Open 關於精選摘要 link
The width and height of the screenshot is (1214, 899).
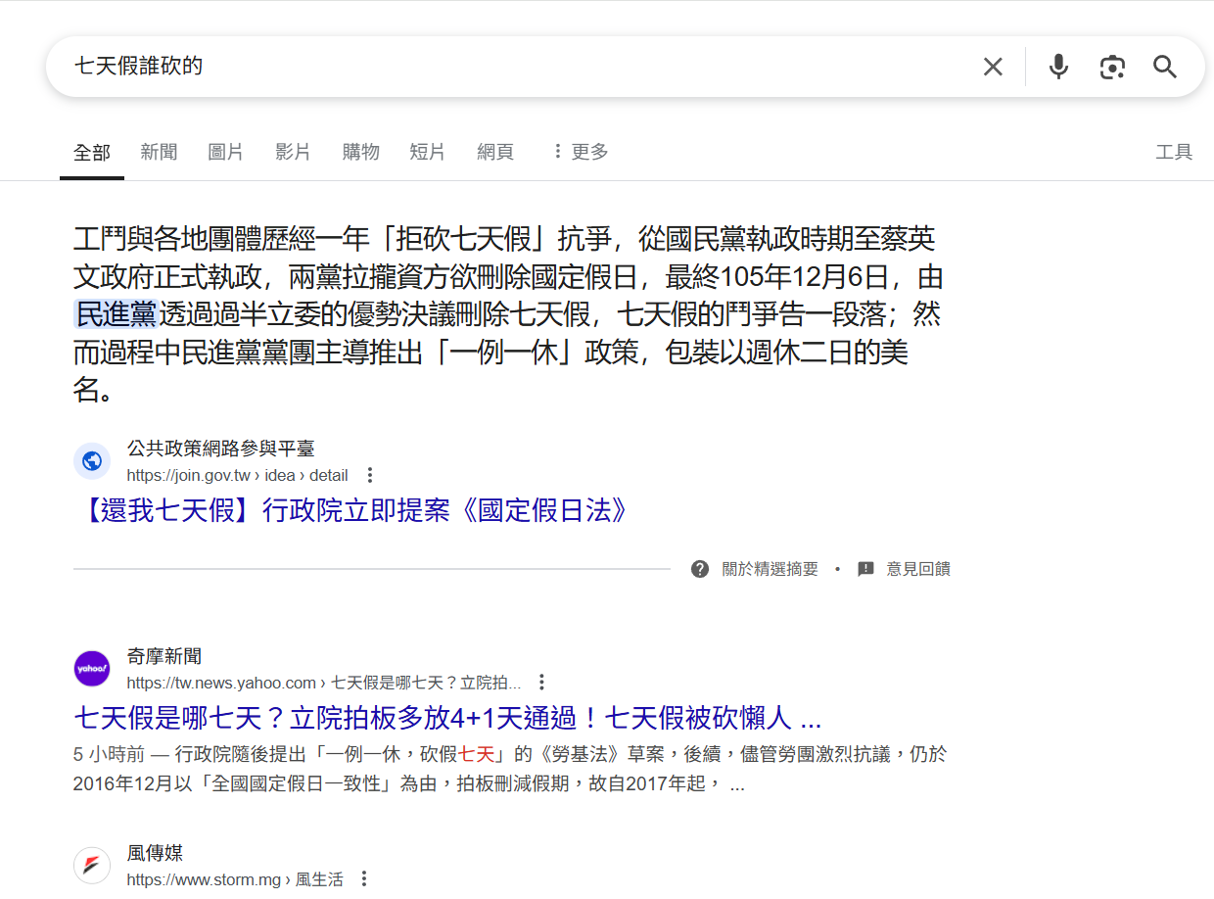(x=770, y=569)
